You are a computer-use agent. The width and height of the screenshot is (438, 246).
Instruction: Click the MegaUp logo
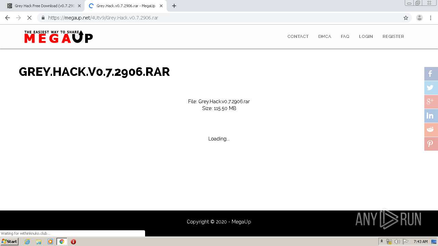59,37
